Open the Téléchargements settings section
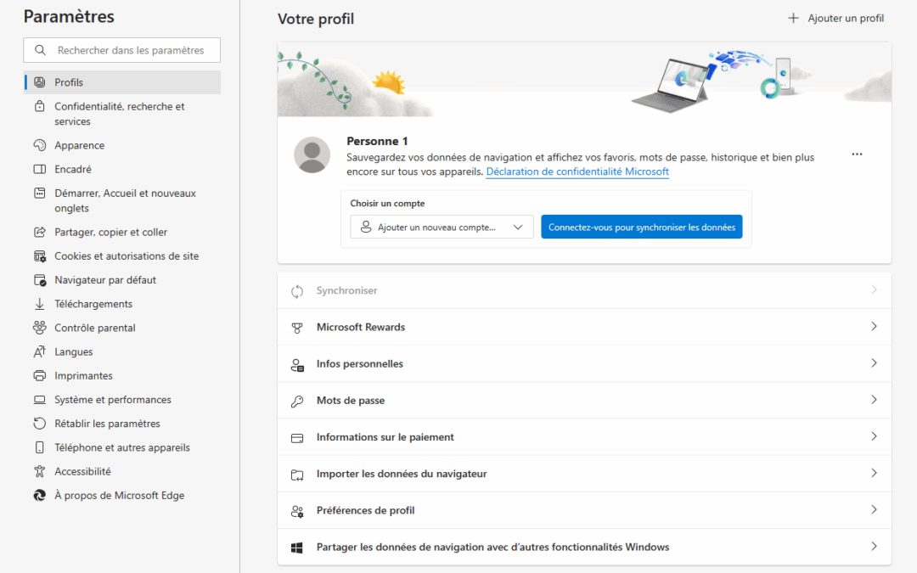This screenshot has height=573, width=917. tap(122, 304)
